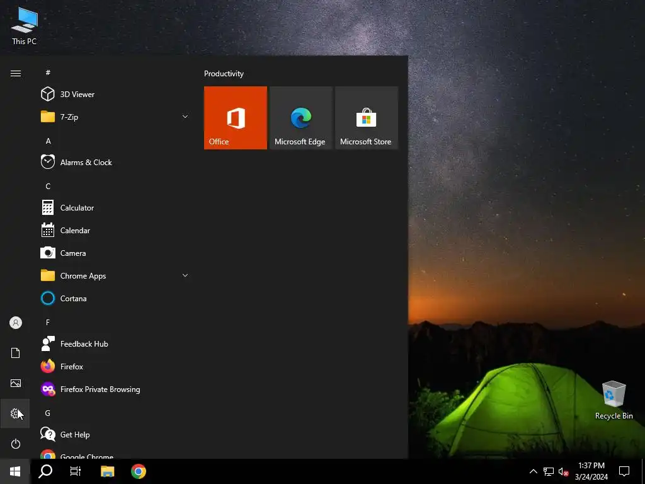Launch 3D Viewer from app list

point(115,95)
